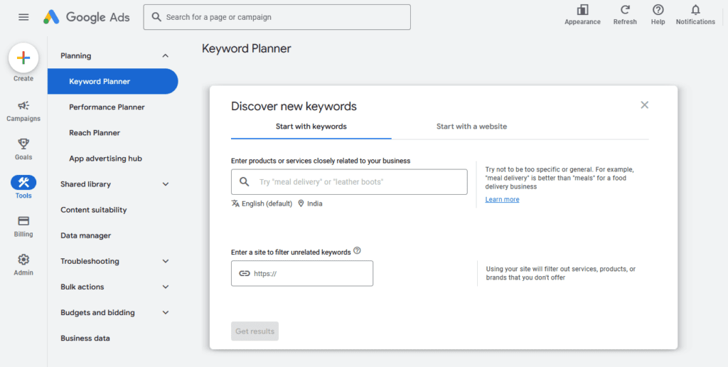Open Admin gear icon

[23, 260]
